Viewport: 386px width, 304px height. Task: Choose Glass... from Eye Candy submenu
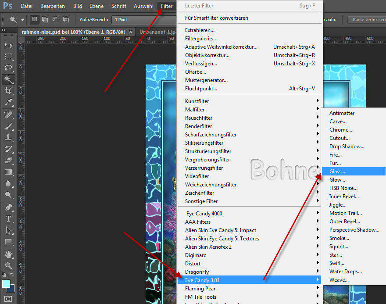(337, 172)
